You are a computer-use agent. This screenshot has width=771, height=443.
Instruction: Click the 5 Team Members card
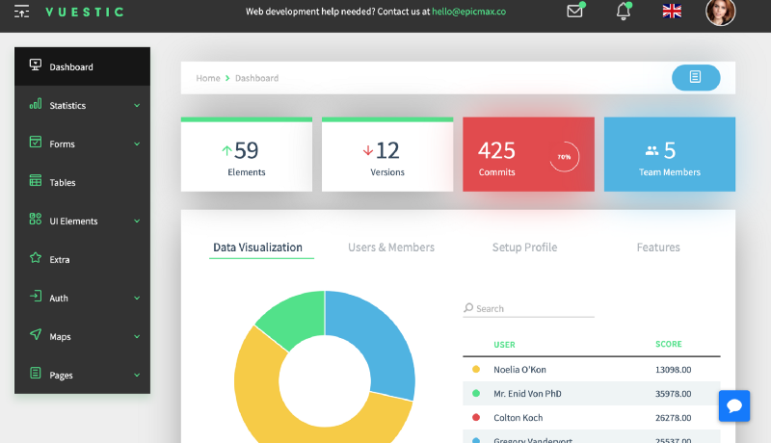tap(670, 154)
